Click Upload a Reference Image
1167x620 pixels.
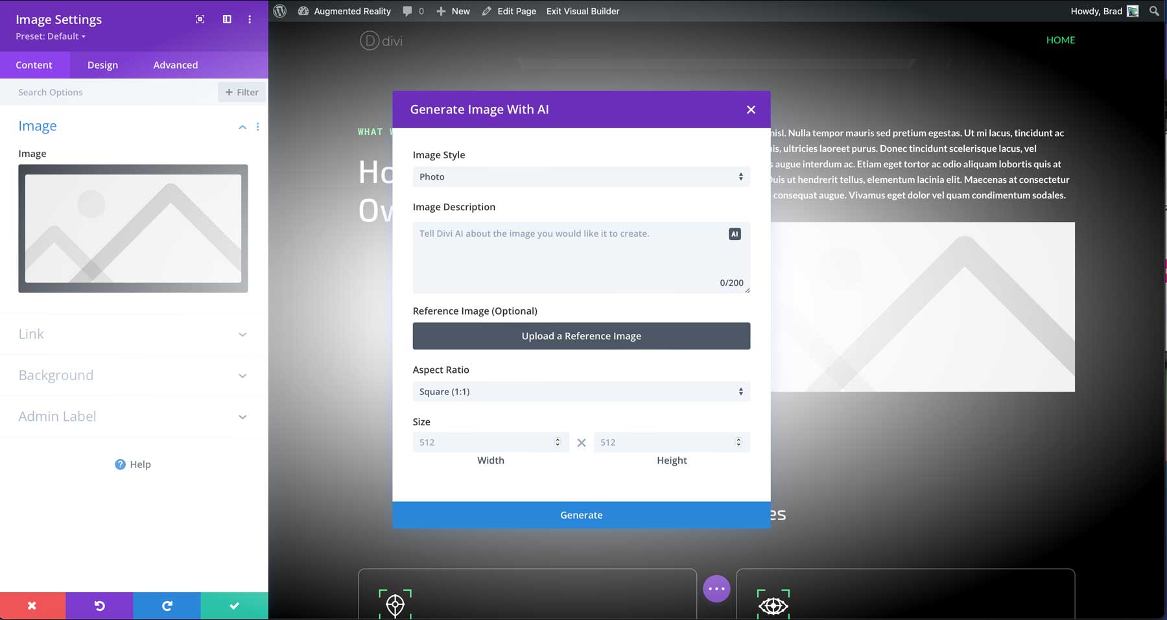point(581,336)
